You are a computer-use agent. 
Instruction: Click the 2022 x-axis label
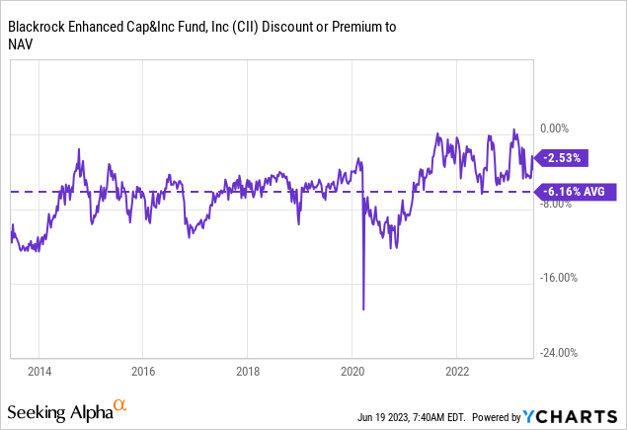pyautogui.click(x=457, y=371)
